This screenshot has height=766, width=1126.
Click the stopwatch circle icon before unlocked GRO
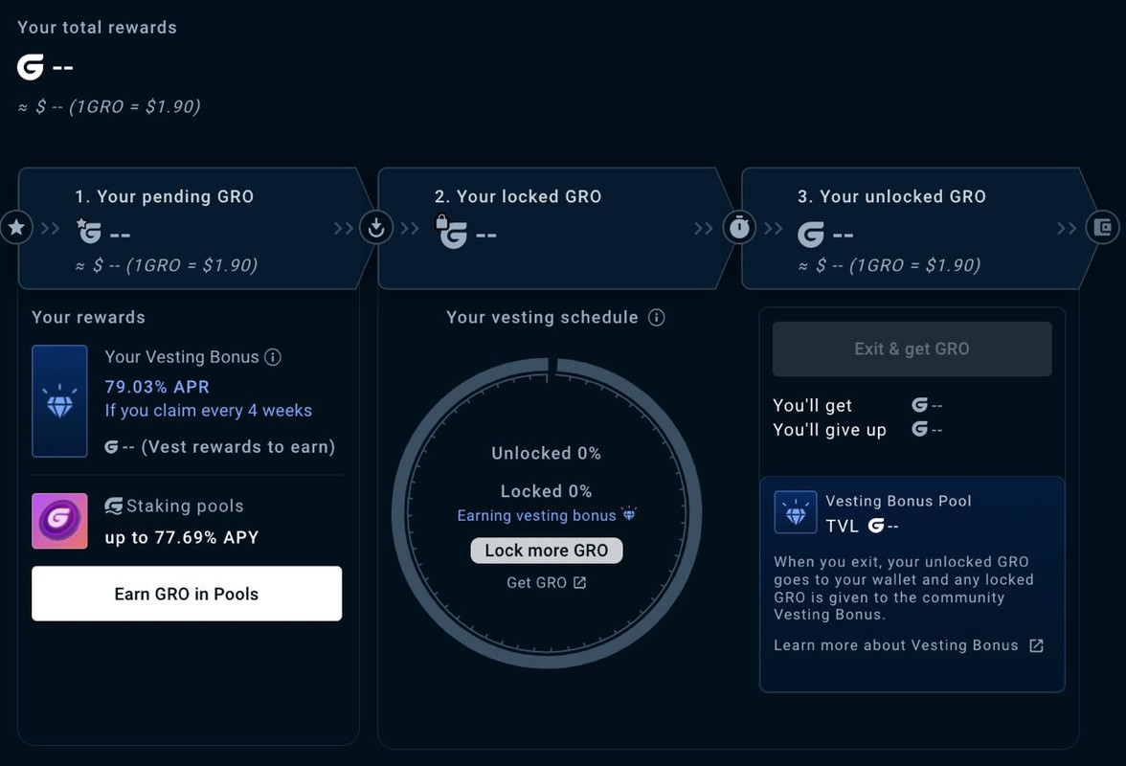point(739,228)
